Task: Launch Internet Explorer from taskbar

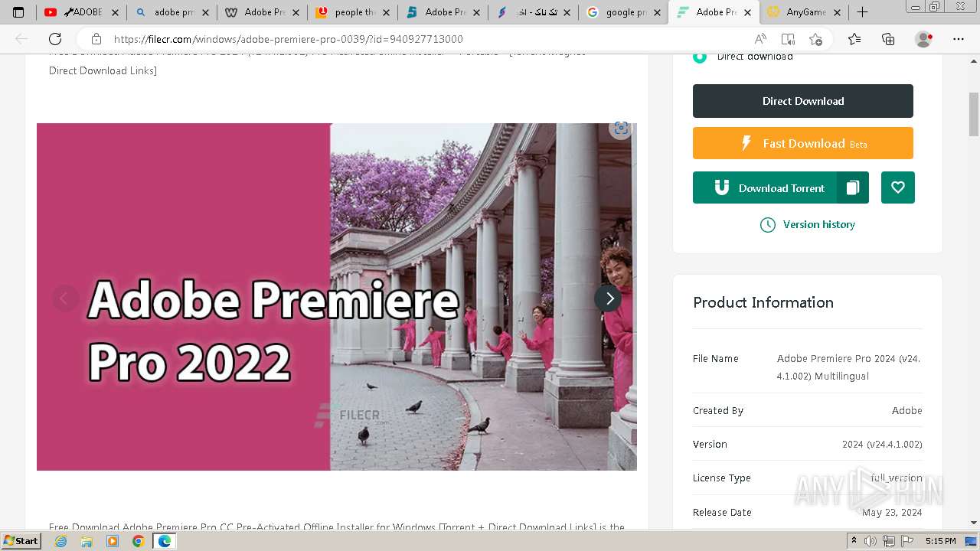Action: pos(61,541)
